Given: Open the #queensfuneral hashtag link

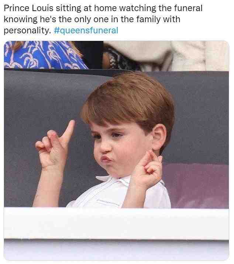Looking at the screenshot, I should pyautogui.click(x=86, y=31).
